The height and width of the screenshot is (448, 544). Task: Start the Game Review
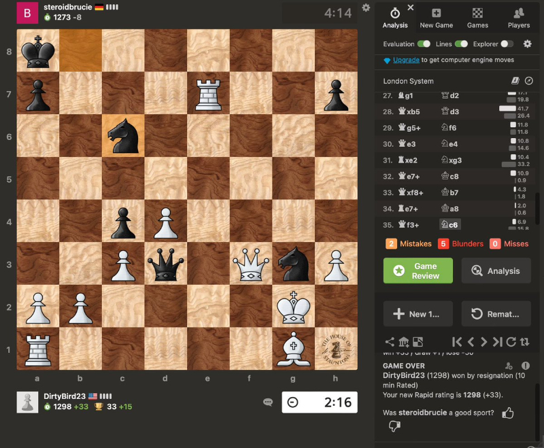418,271
